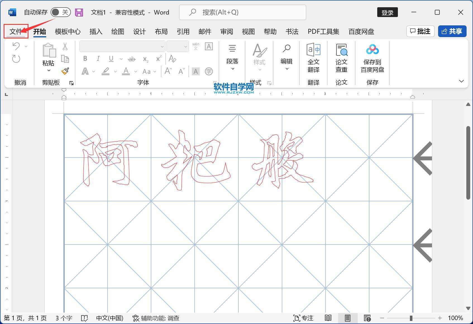473x324 pixels.
Task: Click the Full Text Translate (全文翻译) icon
Action: point(314,58)
